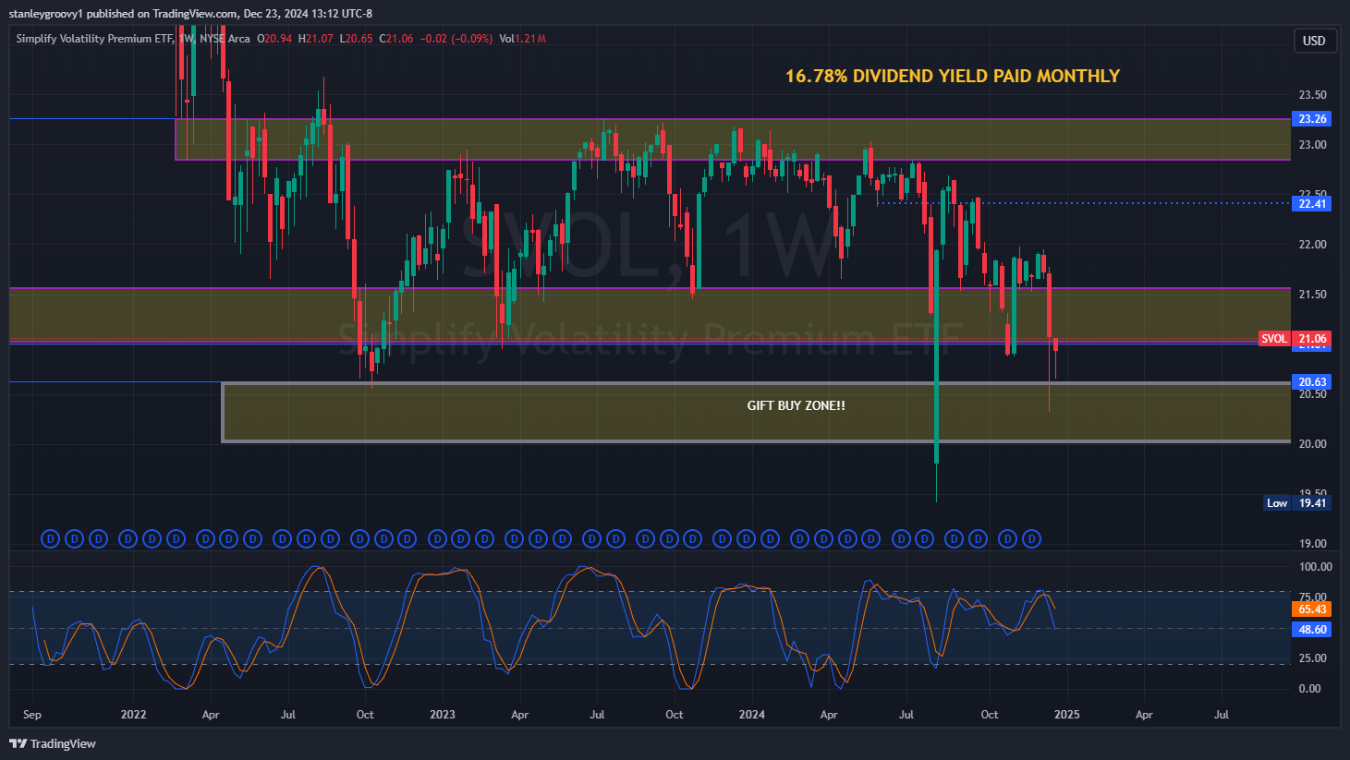The width and height of the screenshot is (1350, 760).
Task: Click 22.00 on the price axis
Action: 1312,245
